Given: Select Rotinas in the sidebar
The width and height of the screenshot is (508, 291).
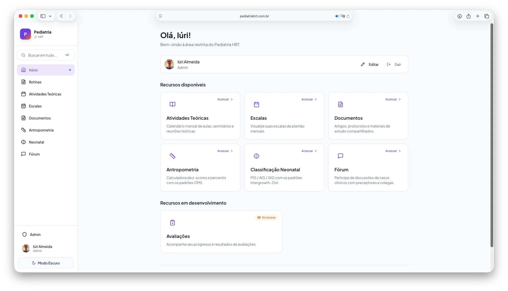Looking at the screenshot, I should pyautogui.click(x=35, y=82).
